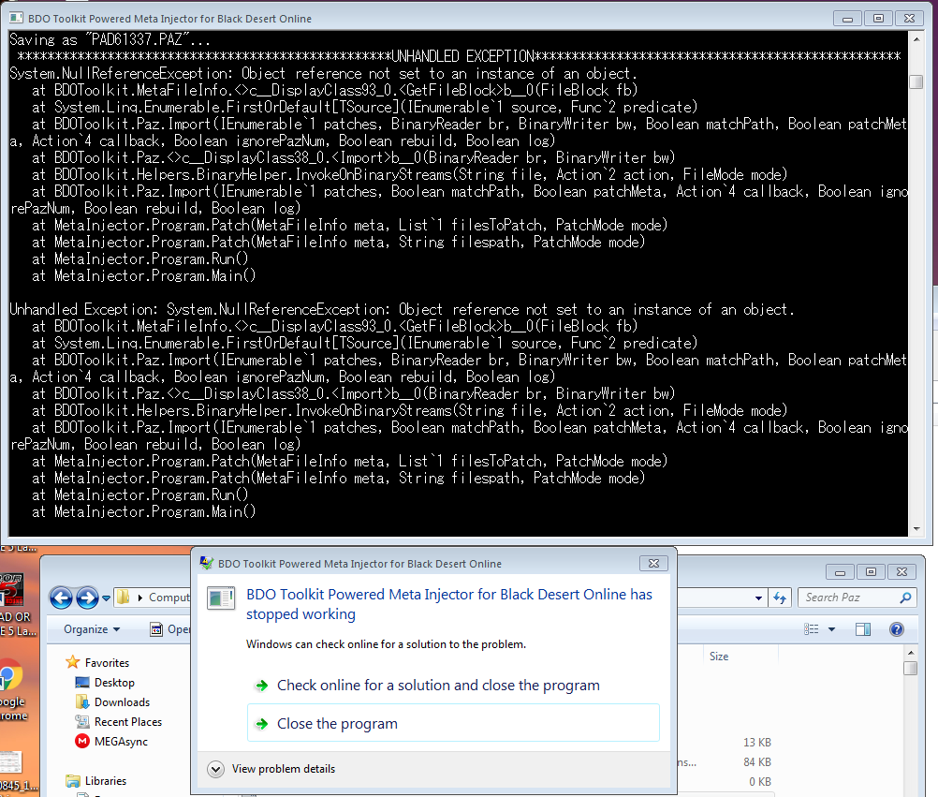The image size is (938, 797).
Task: Open Downloads in Favorites
Action: [x=122, y=702]
